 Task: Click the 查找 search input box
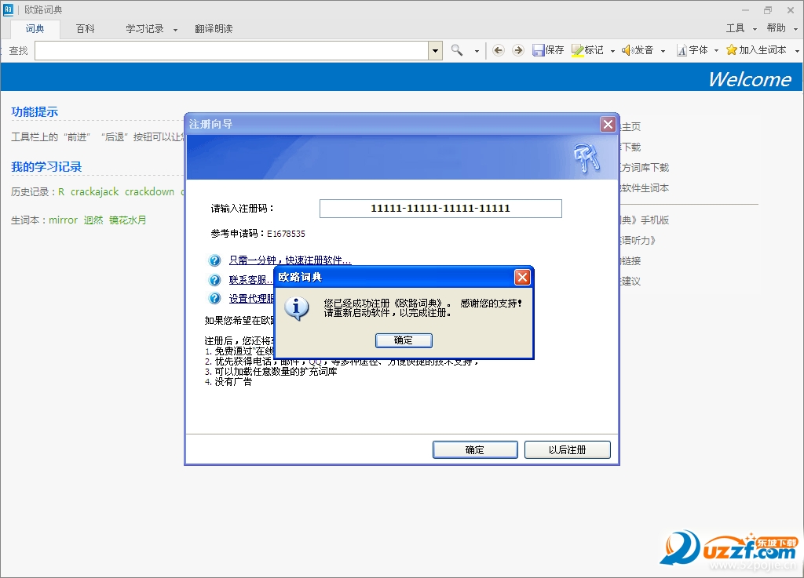(x=232, y=51)
